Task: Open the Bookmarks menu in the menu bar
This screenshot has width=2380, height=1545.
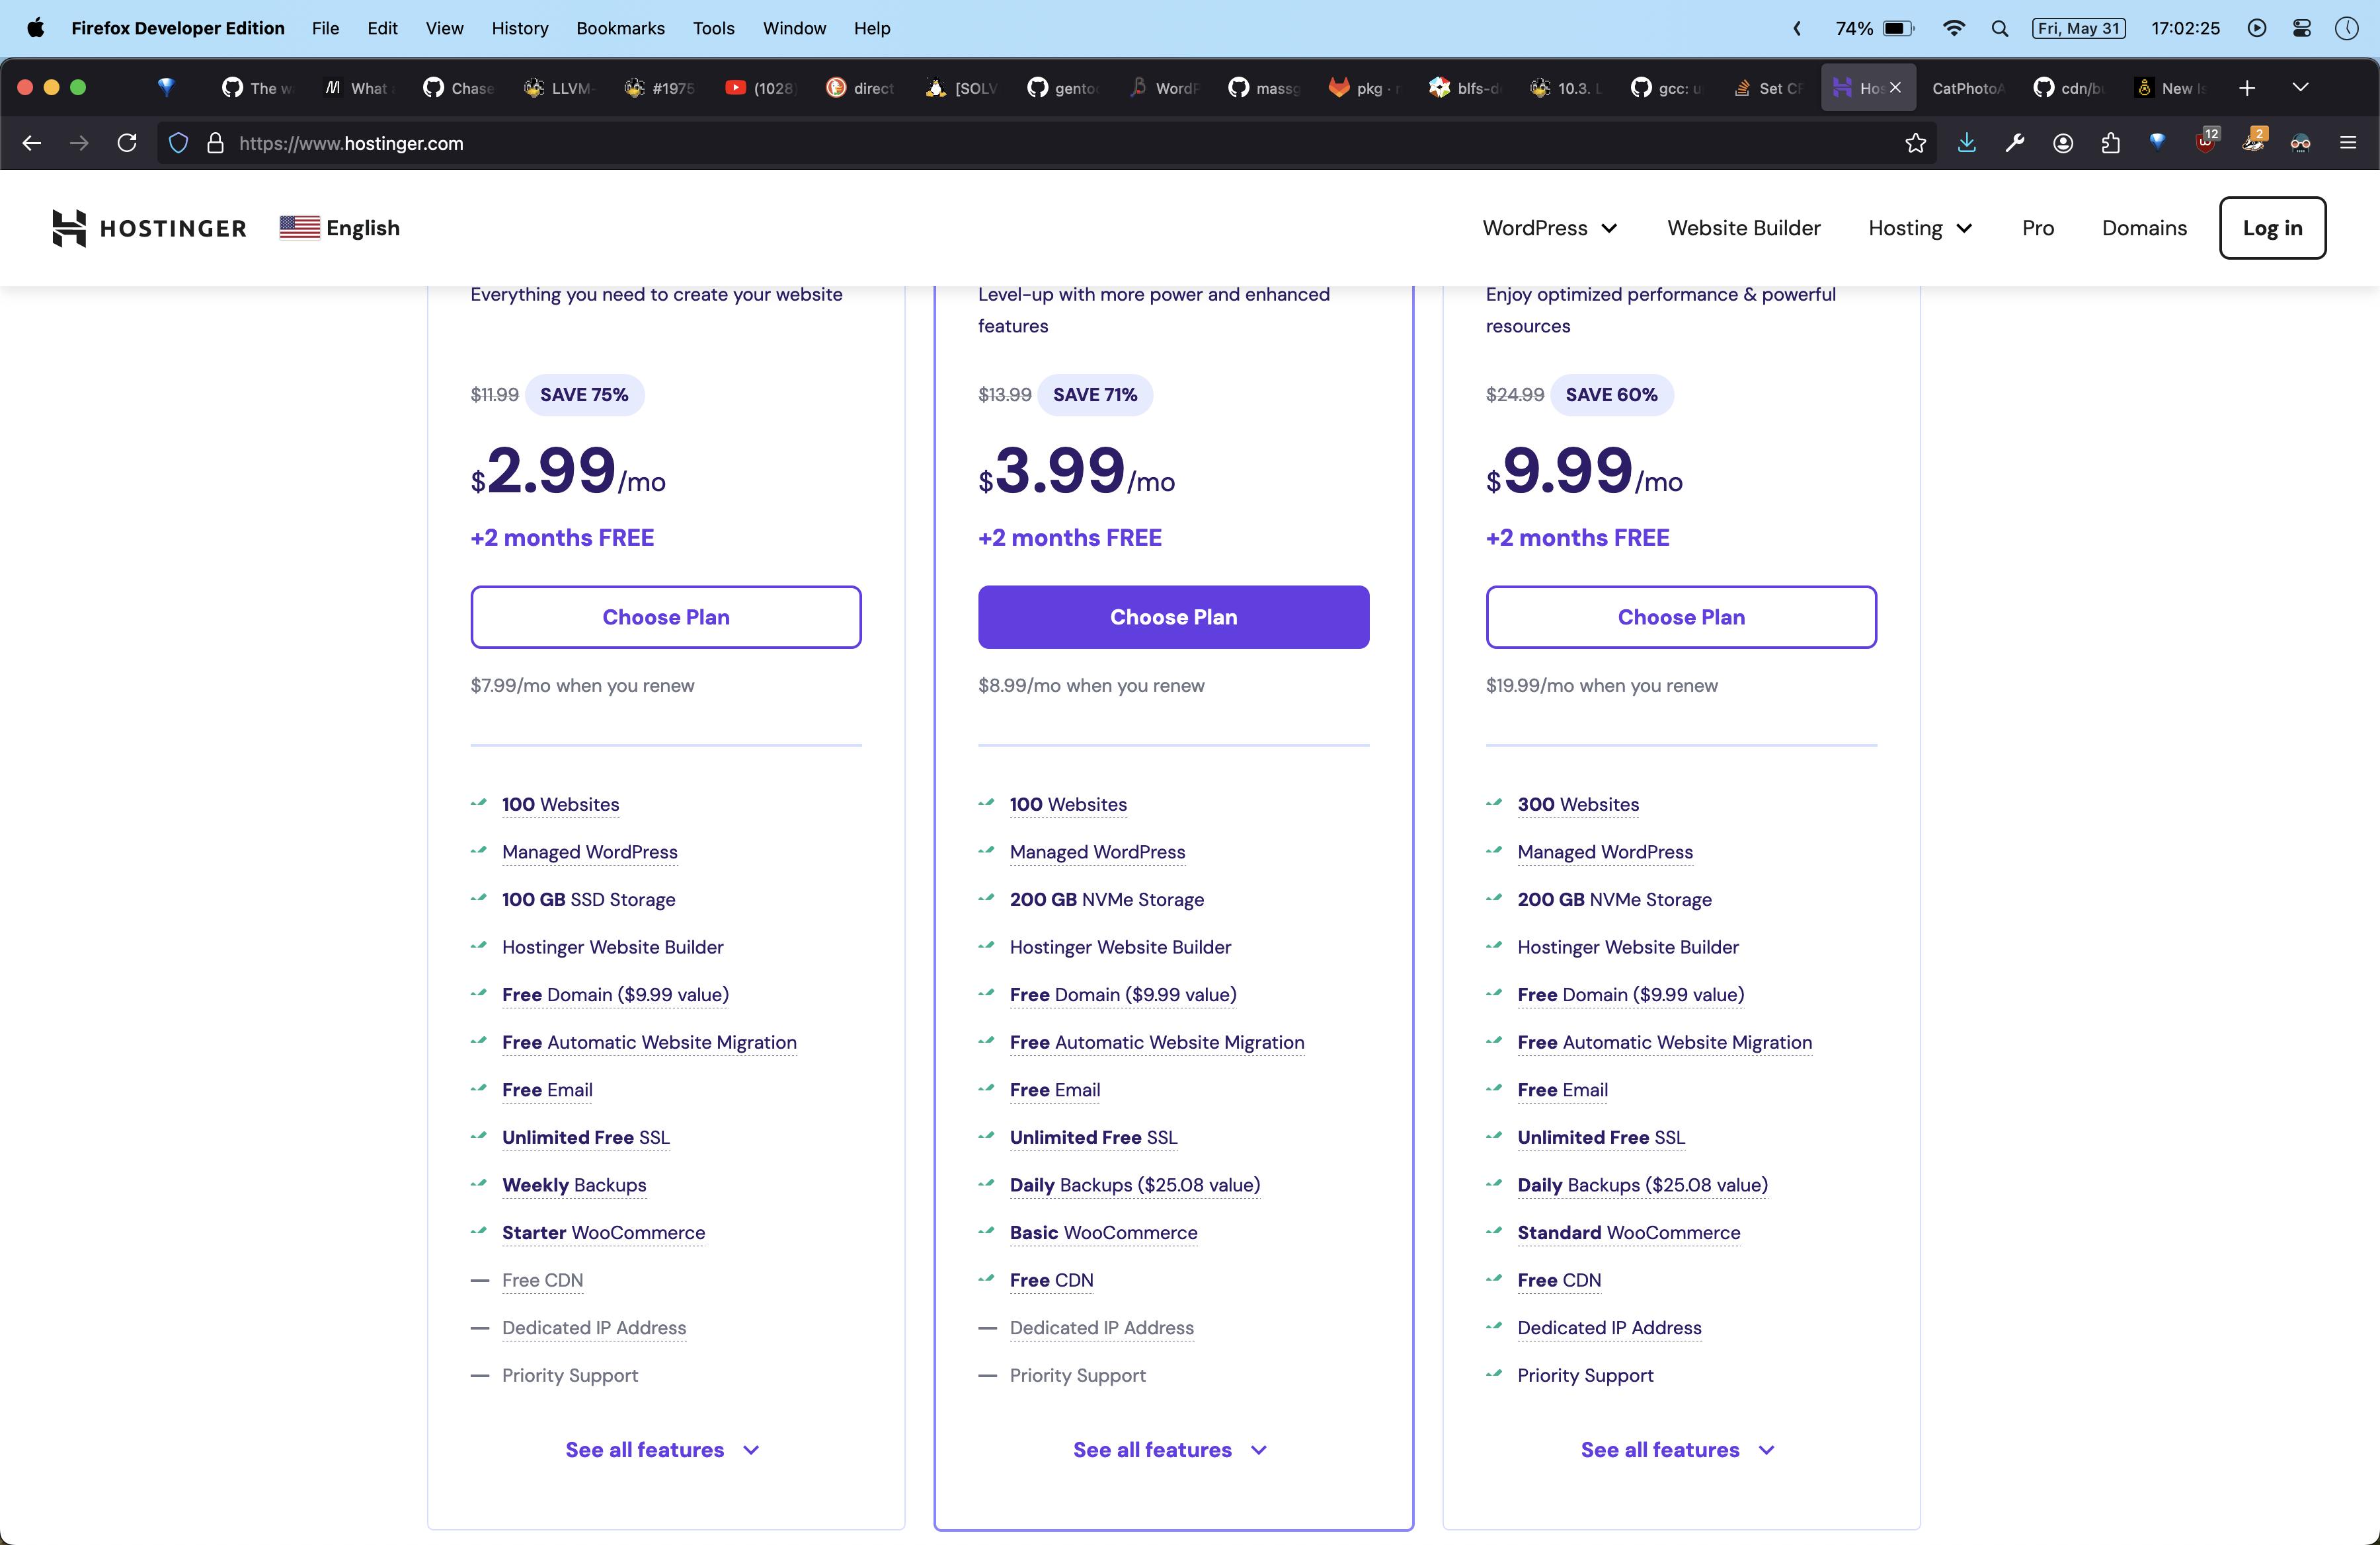Action: (620, 28)
